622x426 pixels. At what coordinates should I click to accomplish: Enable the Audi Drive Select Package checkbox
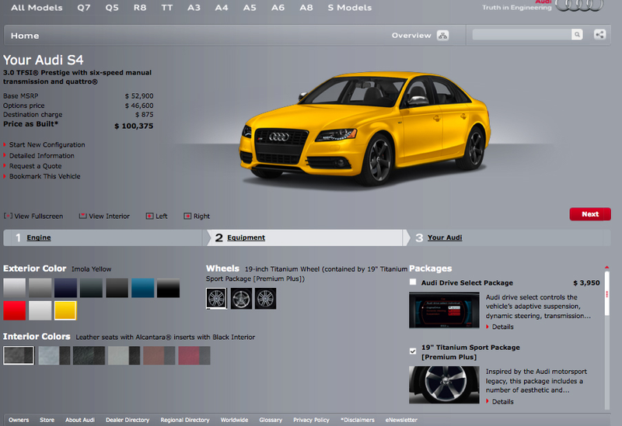[413, 282]
